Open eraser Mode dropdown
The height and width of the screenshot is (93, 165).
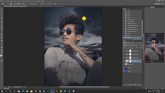click(x=19, y=4)
